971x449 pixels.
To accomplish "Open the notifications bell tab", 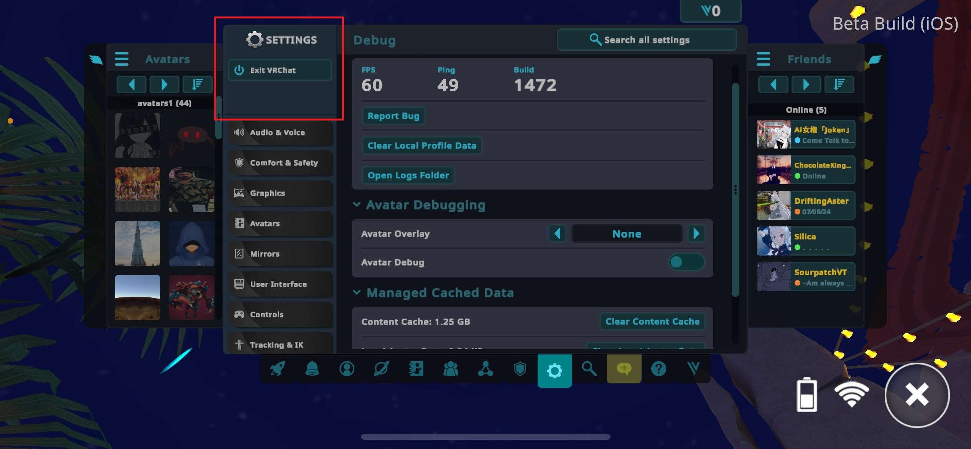I will point(312,369).
